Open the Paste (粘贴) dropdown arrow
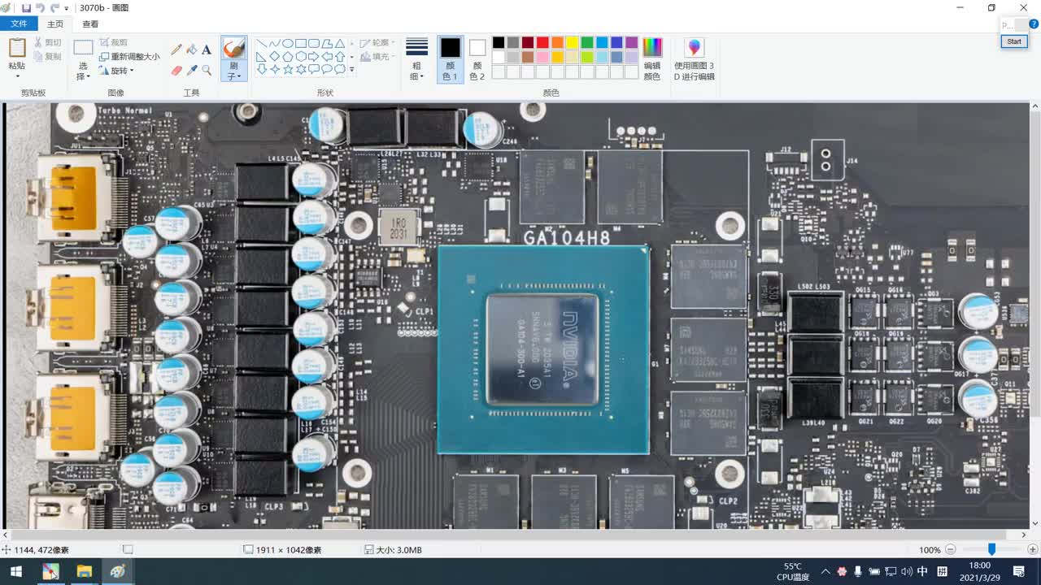The width and height of the screenshot is (1041, 585). point(16,76)
